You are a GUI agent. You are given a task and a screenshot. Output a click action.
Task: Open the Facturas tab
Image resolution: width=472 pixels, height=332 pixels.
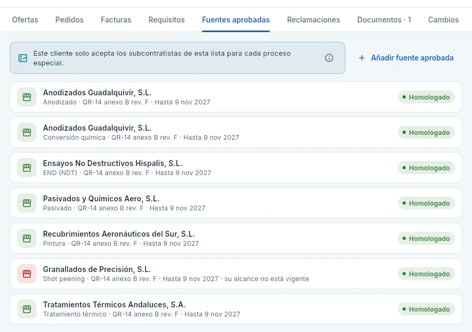[x=116, y=20]
